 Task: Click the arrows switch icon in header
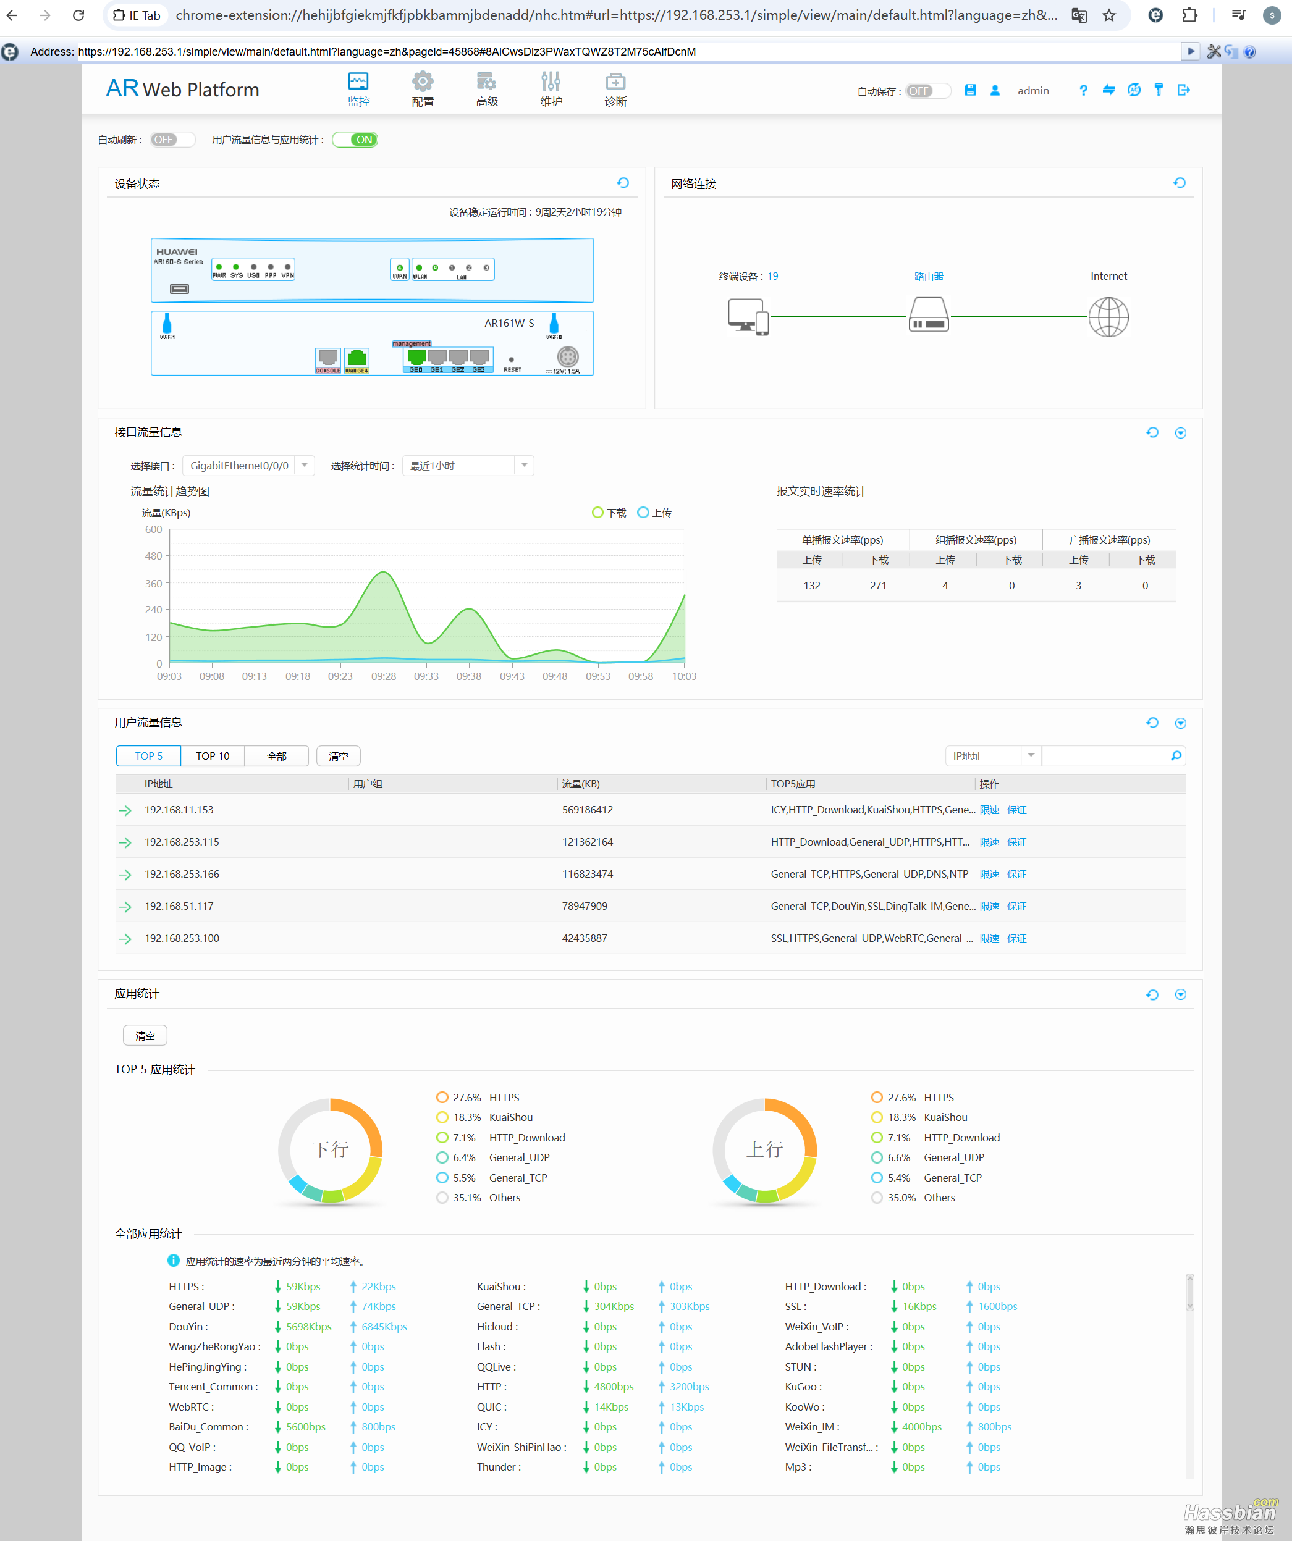pos(1108,90)
